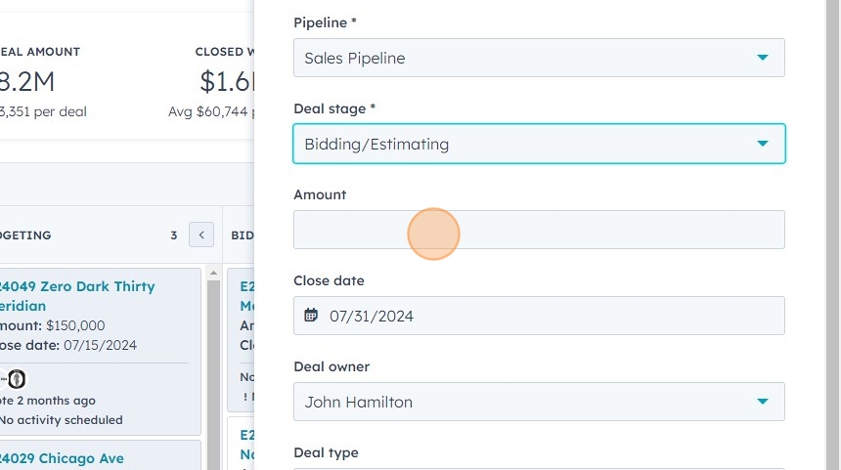Screen dimensions: 841x470
Task: Click the calendar icon in Close date
Action: (311, 316)
